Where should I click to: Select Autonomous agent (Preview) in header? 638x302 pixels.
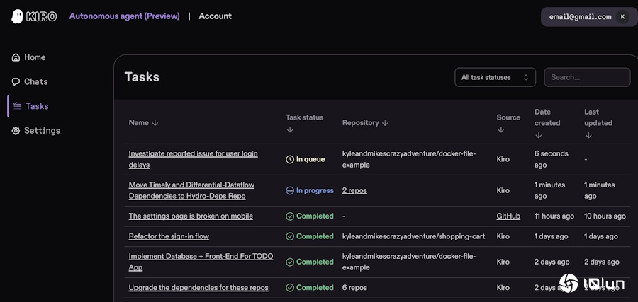pos(124,16)
